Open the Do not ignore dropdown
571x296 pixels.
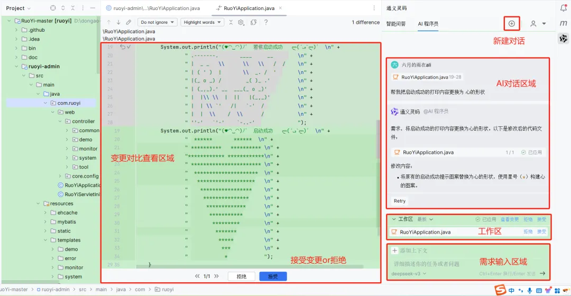pos(158,22)
